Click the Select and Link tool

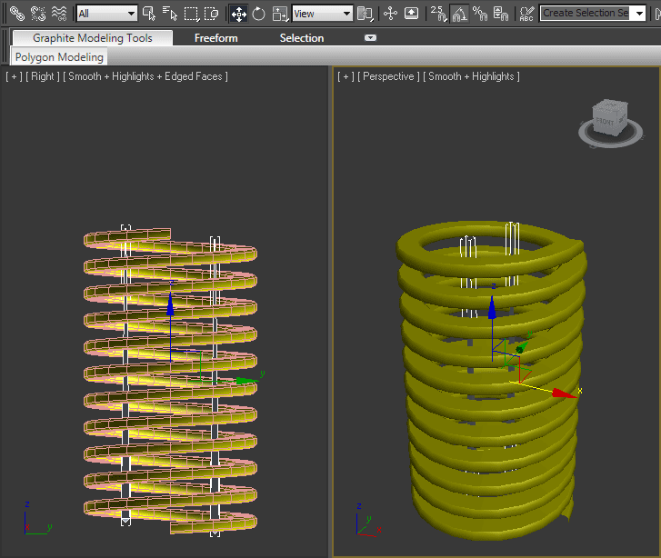pyautogui.click(x=15, y=14)
